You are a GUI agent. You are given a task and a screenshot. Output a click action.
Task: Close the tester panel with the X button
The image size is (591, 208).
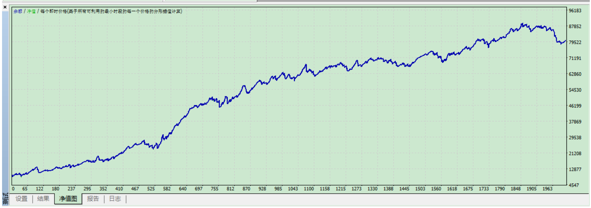tap(5, 7)
